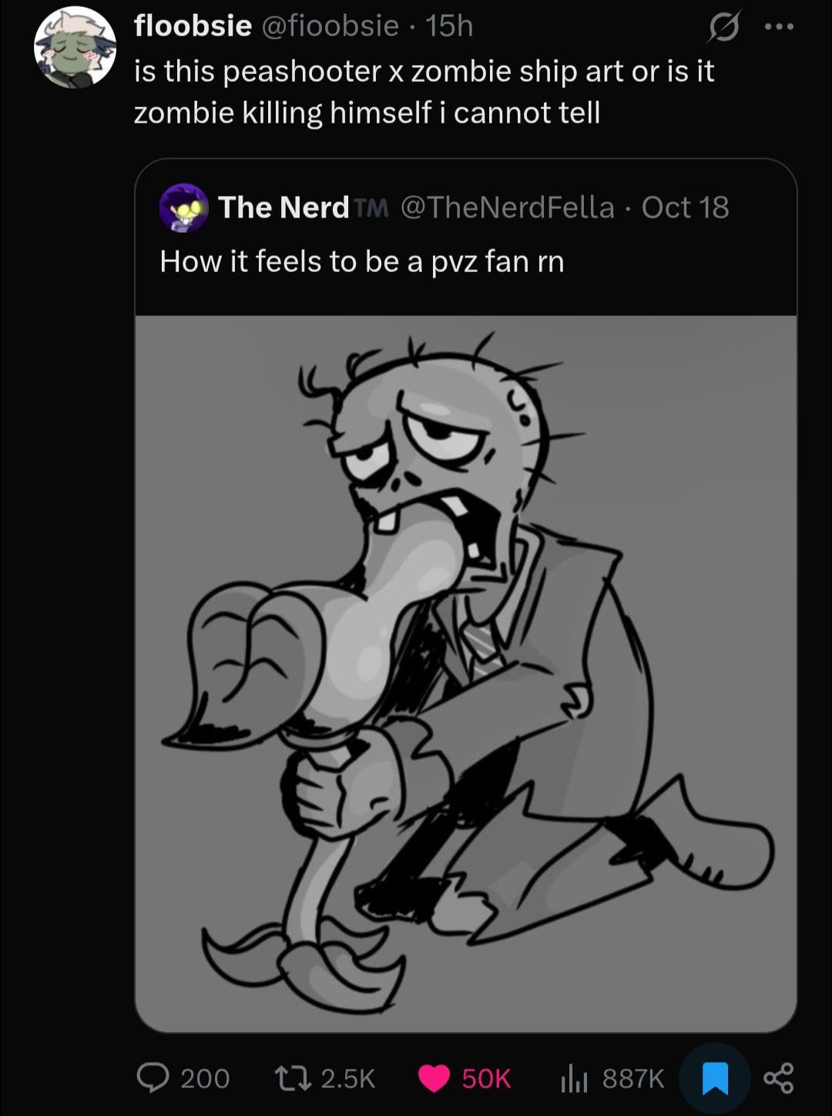This screenshot has height=1116, width=832.
Task: Tap the repost arrows icon
Action: [294, 1077]
